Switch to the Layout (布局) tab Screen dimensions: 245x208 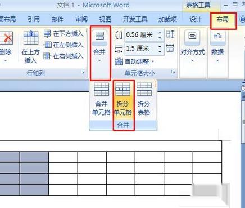point(223,19)
